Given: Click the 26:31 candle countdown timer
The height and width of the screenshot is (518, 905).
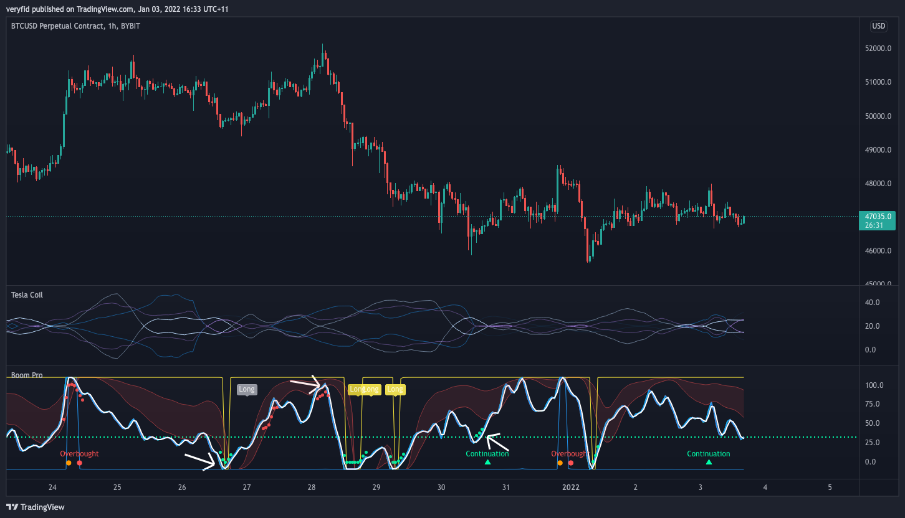Looking at the screenshot, I should [874, 225].
